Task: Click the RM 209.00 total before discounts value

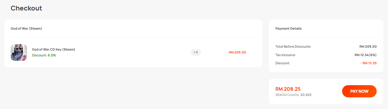Action: [x=368, y=47]
